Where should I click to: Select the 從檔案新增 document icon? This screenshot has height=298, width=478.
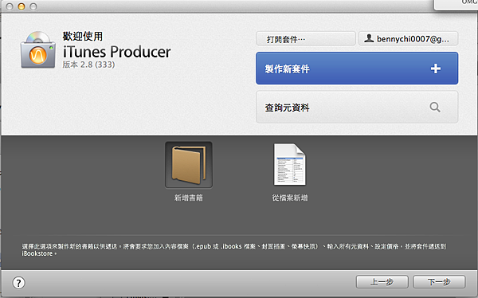point(290,165)
